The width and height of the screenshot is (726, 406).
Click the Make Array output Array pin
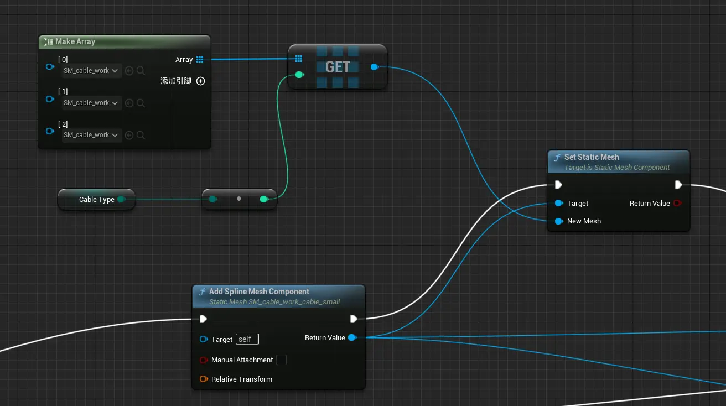pyautogui.click(x=200, y=60)
